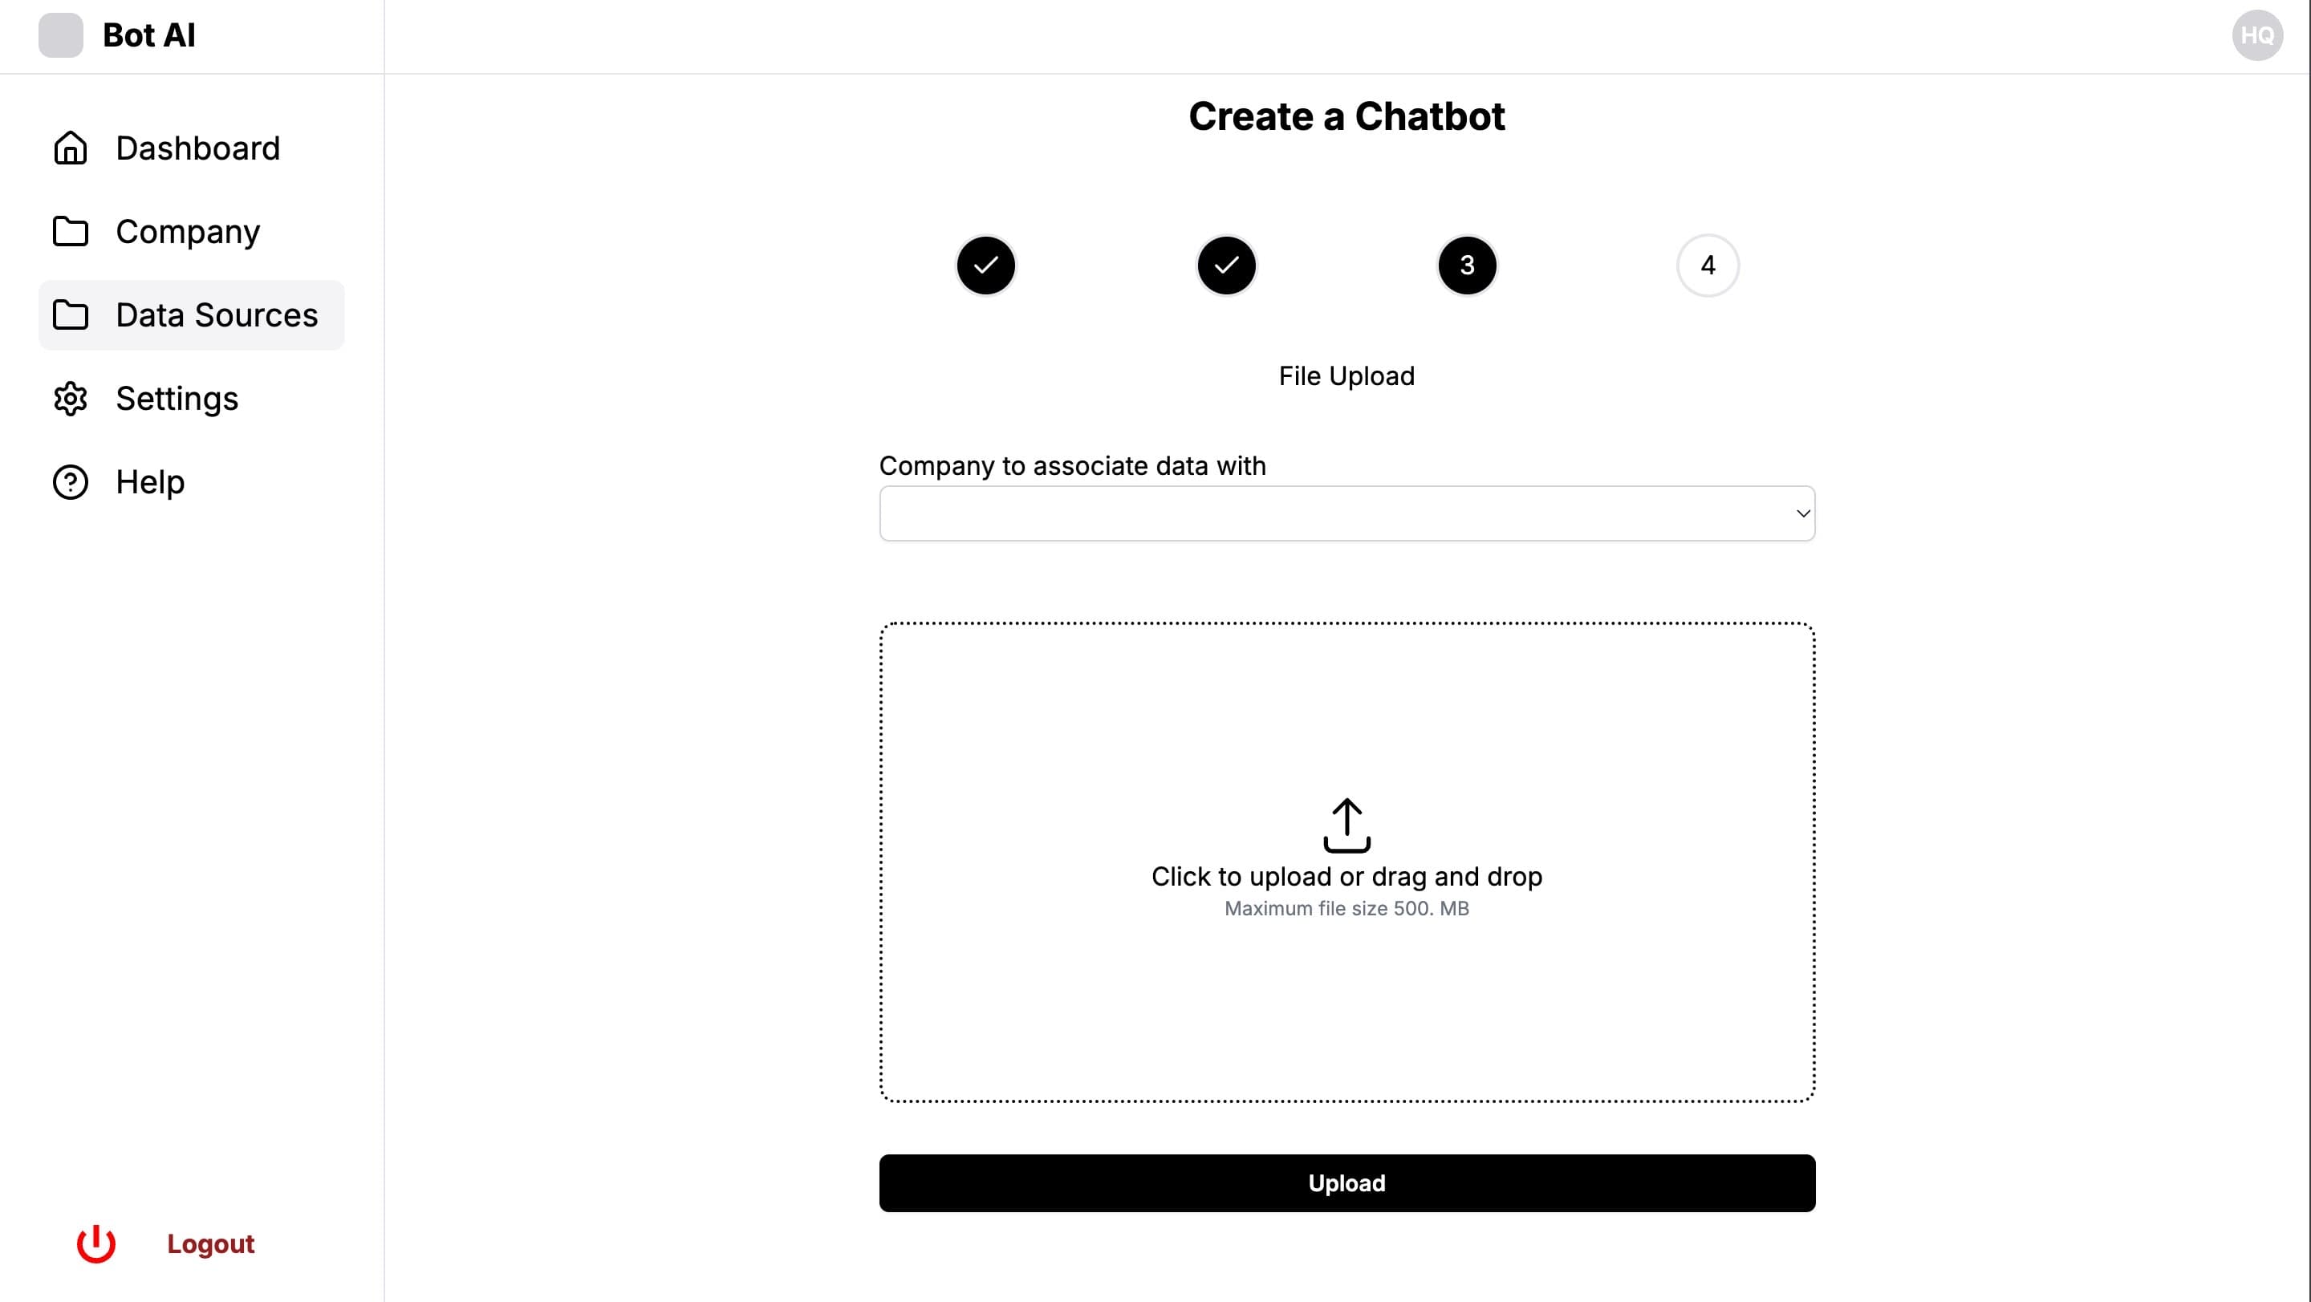2311x1302 pixels.
Task: Select completed step 1 checkmark
Action: coord(984,265)
